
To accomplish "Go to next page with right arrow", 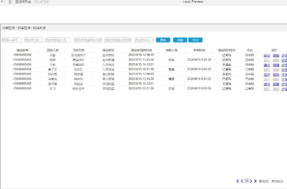I will tap(251, 181).
